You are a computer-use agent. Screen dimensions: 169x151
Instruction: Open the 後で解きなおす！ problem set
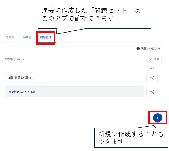point(74,92)
